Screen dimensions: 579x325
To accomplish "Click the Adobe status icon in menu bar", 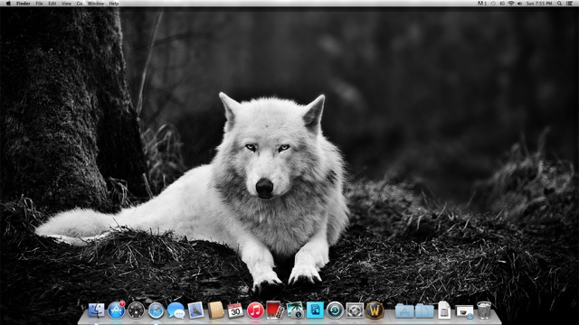I will coord(482,4).
